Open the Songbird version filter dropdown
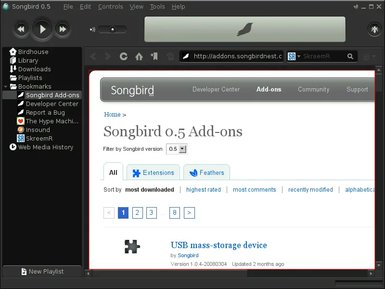The image size is (385, 289). click(177, 149)
